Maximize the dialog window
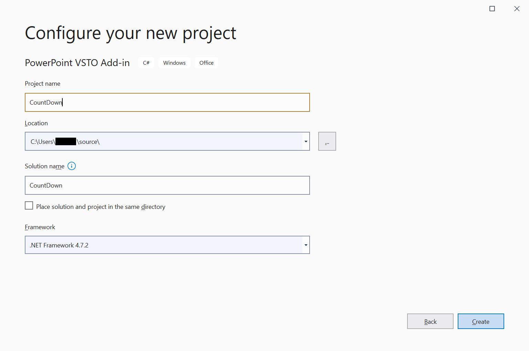The height and width of the screenshot is (351, 529). point(492,9)
